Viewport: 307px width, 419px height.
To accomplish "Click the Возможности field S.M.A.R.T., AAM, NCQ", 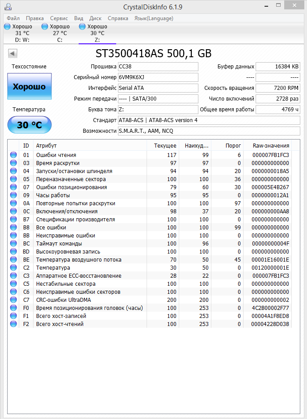I will (x=209, y=131).
